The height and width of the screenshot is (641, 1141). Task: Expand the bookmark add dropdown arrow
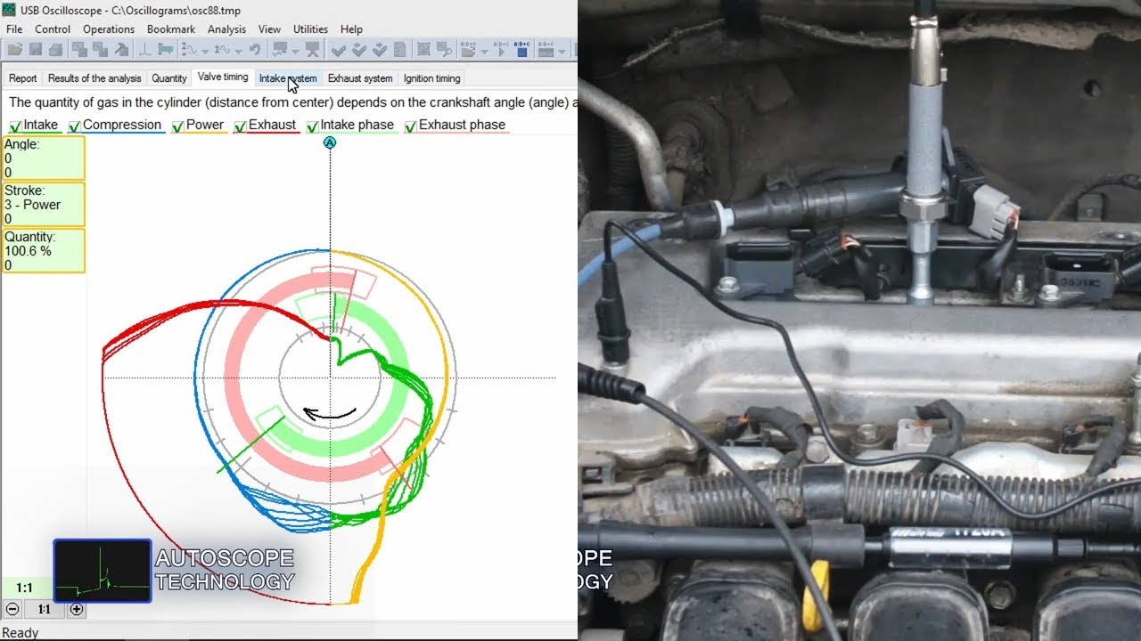click(295, 50)
